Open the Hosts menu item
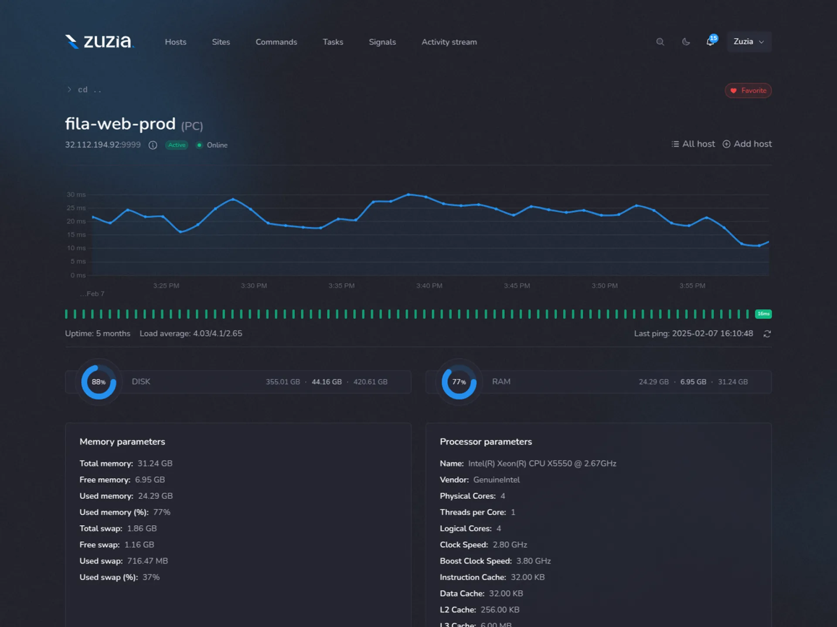 pyautogui.click(x=175, y=42)
